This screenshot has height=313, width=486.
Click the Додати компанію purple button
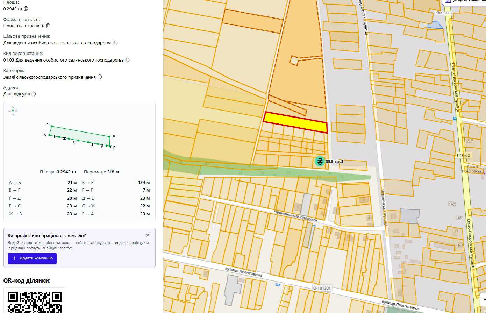(32, 258)
